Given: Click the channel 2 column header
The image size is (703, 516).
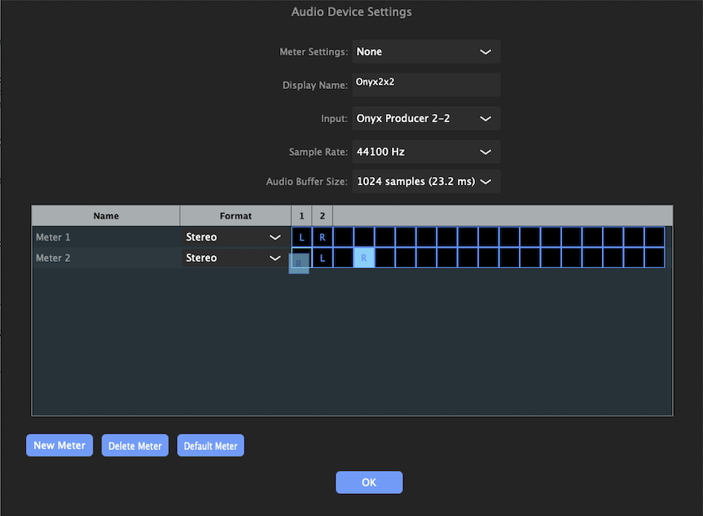Looking at the screenshot, I should [x=323, y=216].
